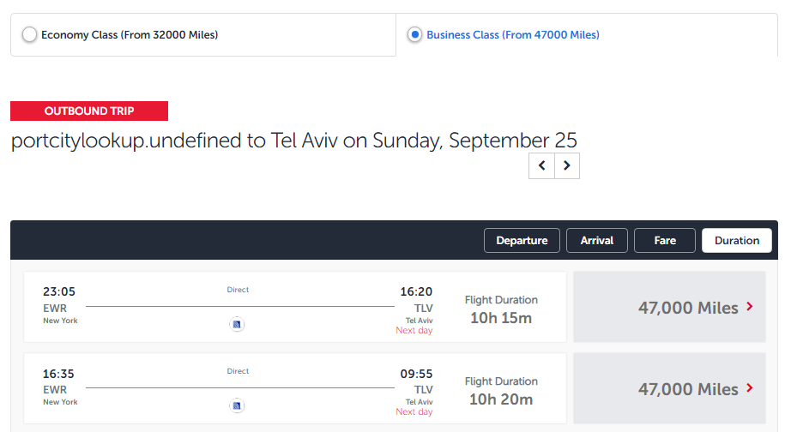Sort flights by Arrival
The width and height of the screenshot is (785, 432).
click(597, 241)
